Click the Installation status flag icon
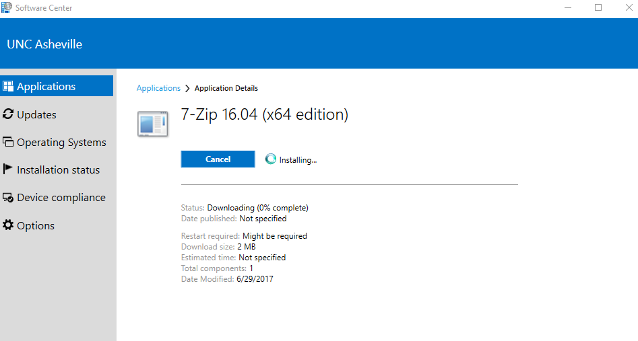The width and height of the screenshot is (638, 341). (8, 169)
